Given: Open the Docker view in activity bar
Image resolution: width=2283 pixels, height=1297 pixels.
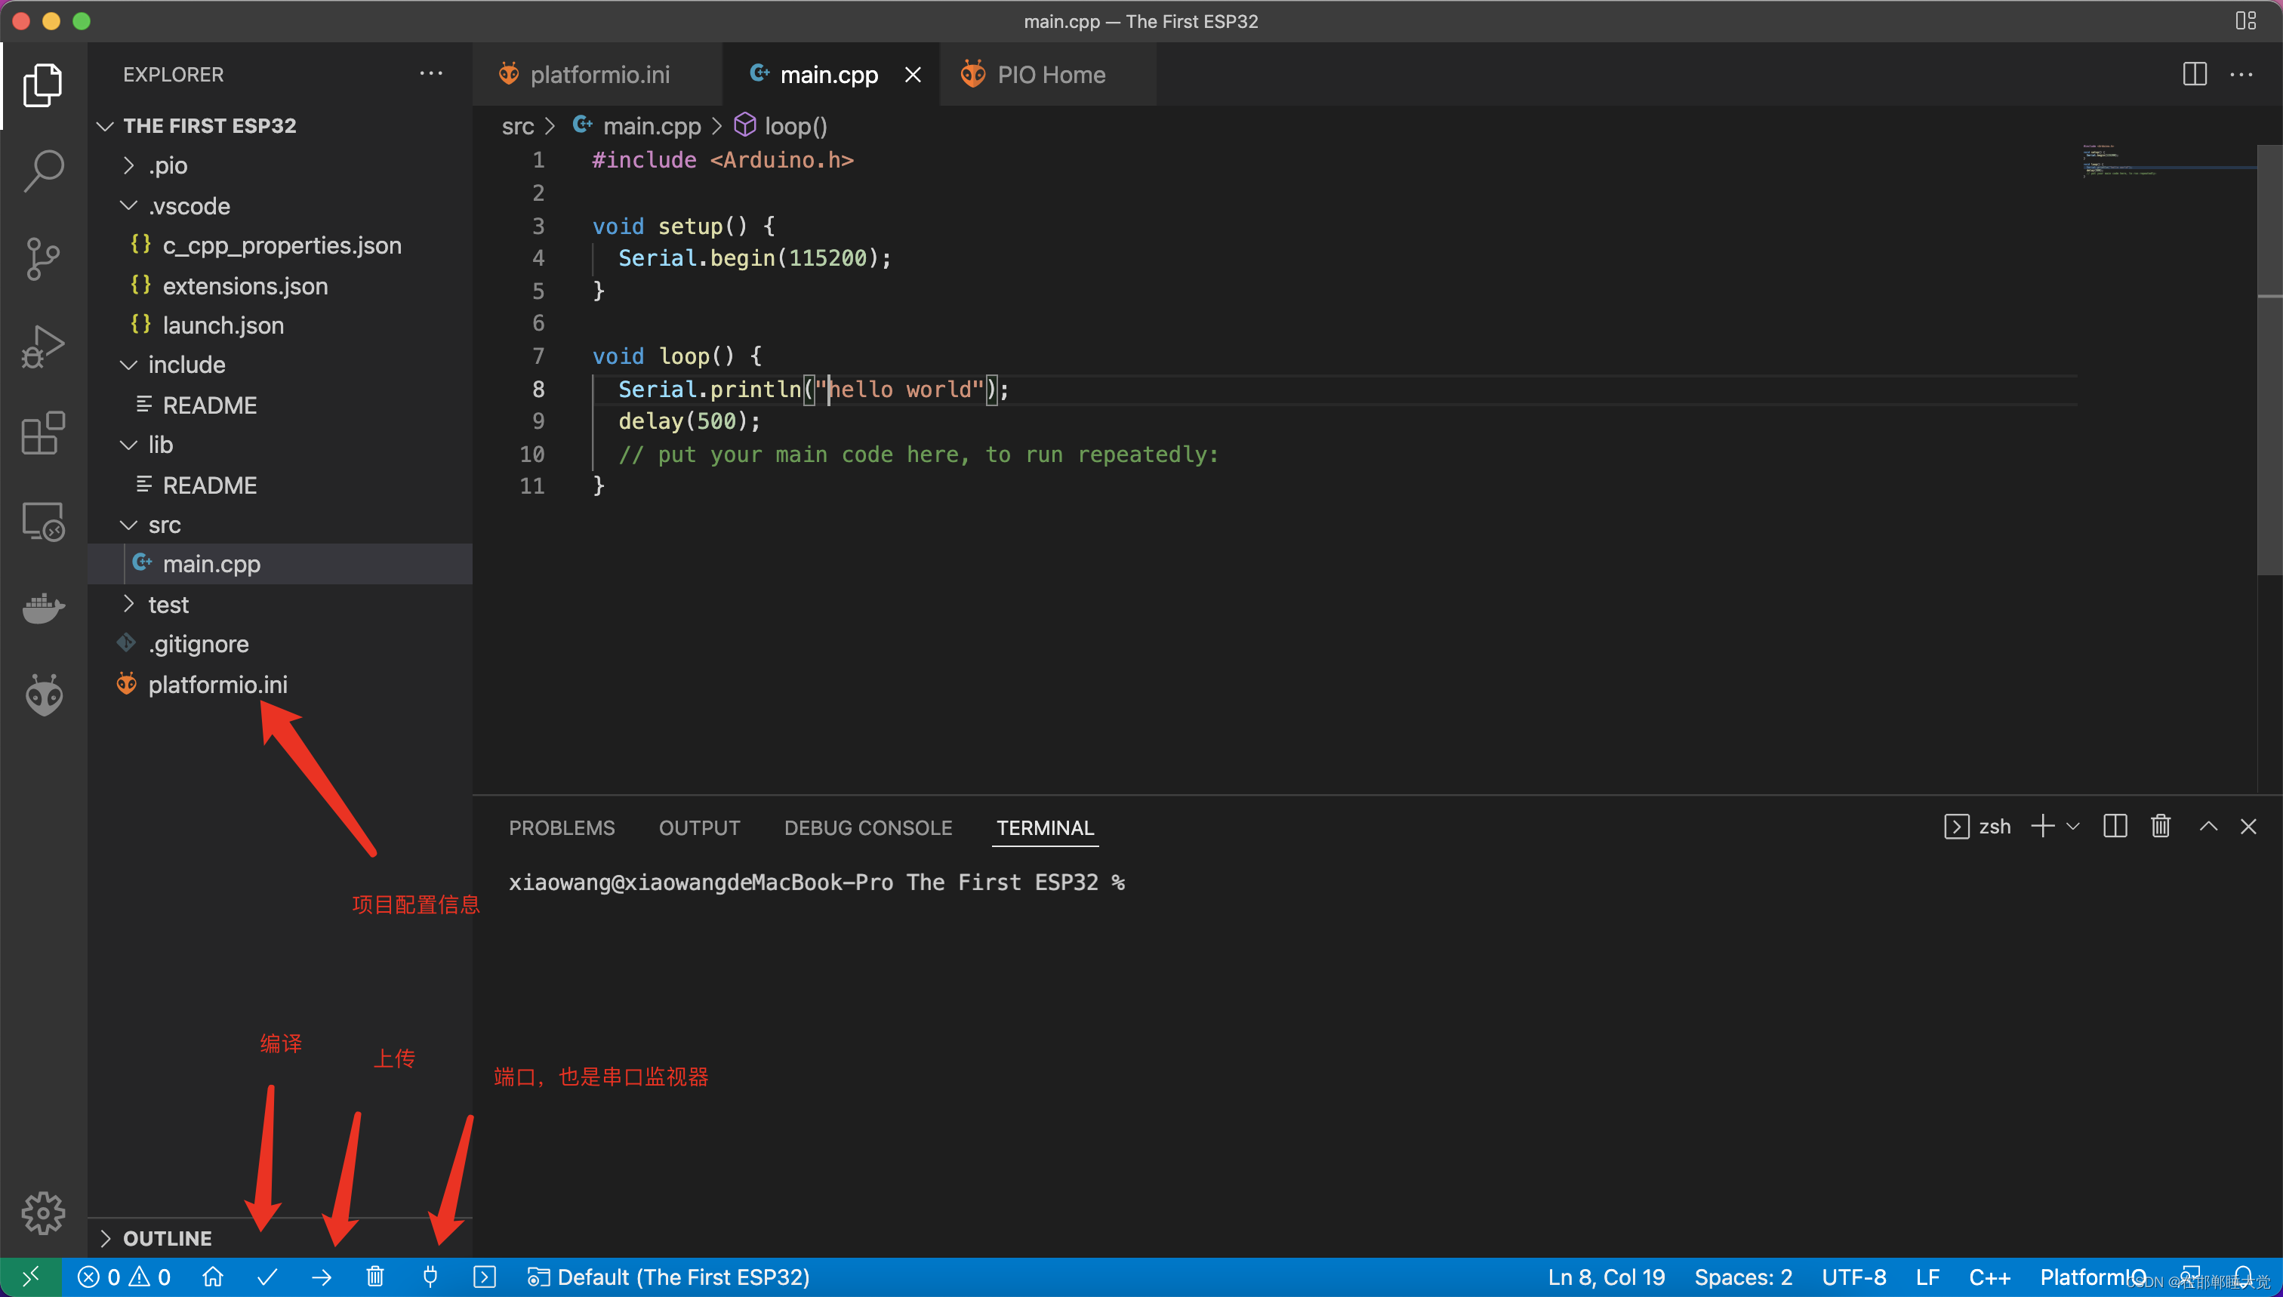Looking at the screenshot, I should point(43,608).
